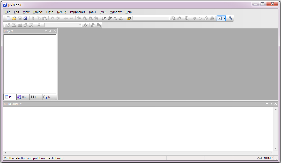The width and height of the screenshot is (281, 163).
Task: Click the Unindent selected lines icon
Action: [110, 18]
